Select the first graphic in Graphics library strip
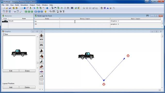Screen dimensions: 165x93 pos(41,36)
